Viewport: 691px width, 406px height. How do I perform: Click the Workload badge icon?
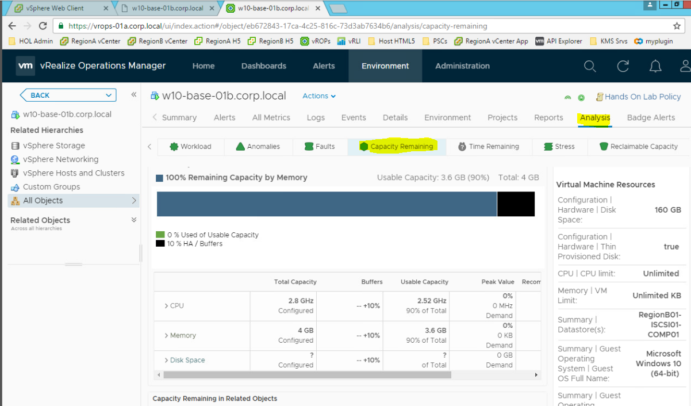coord(174,147)
